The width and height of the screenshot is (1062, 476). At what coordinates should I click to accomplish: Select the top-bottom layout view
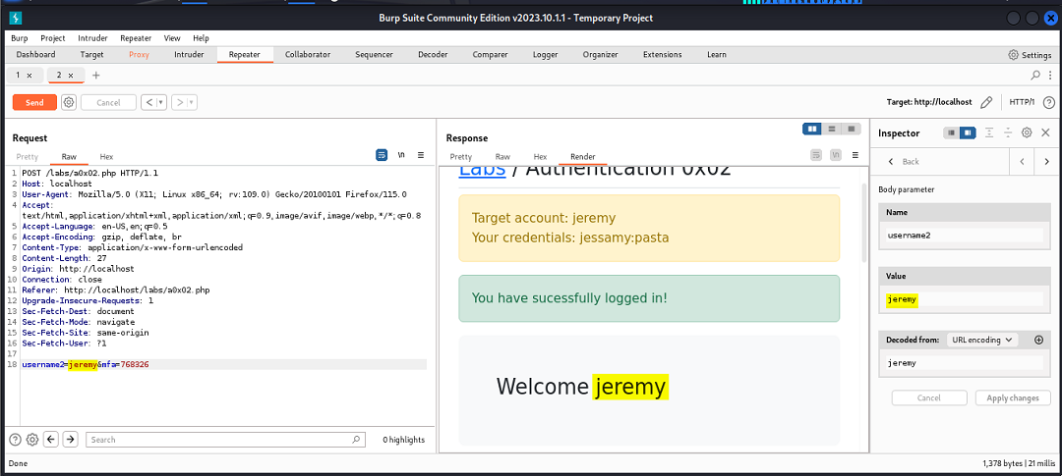click(832, 129)
